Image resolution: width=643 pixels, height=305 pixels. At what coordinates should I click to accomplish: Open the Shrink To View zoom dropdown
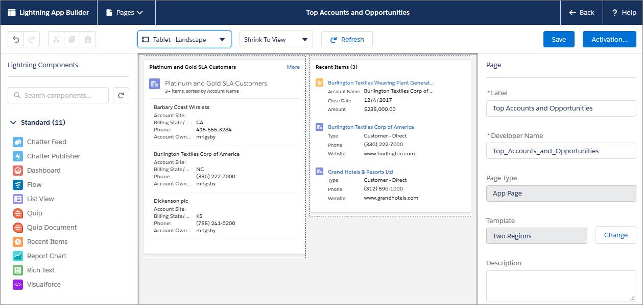click(x=276, y=39)
